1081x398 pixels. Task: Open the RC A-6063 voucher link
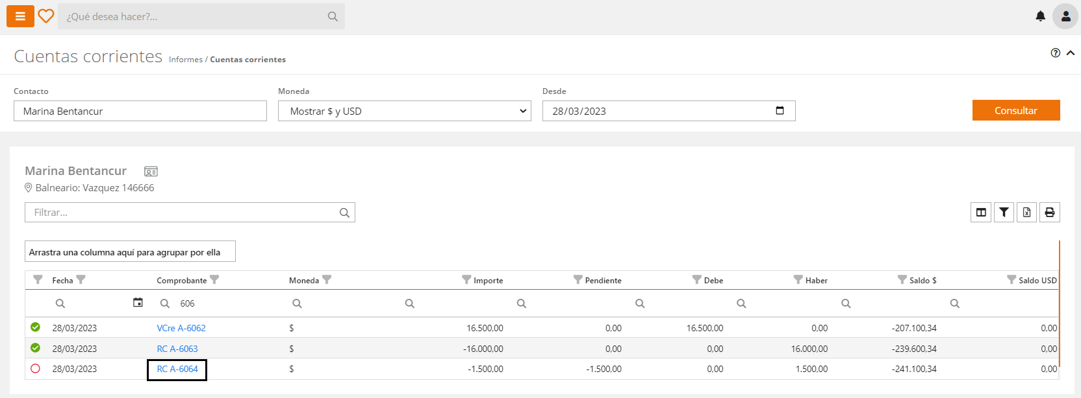pyautogui.click(x=177, y=349)
